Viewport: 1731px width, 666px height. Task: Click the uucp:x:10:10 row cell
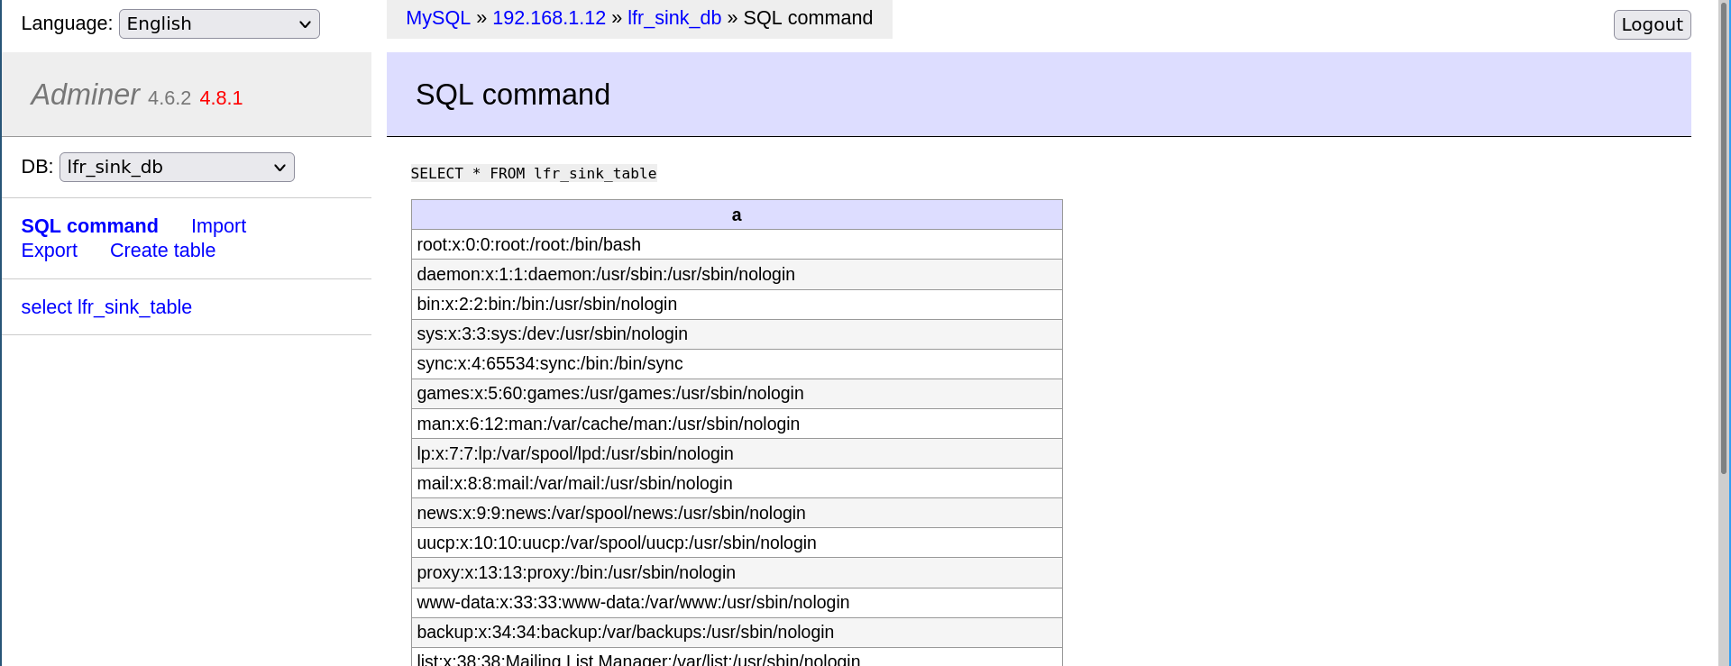click(x=737, y=543)
